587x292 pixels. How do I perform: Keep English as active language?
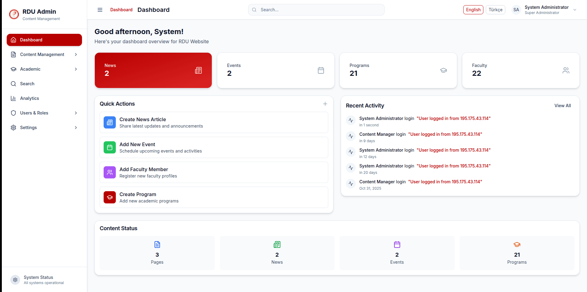pyautogui.click(x=473, y=9)
